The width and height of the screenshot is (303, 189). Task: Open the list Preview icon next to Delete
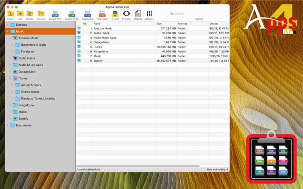pos(41,14)
